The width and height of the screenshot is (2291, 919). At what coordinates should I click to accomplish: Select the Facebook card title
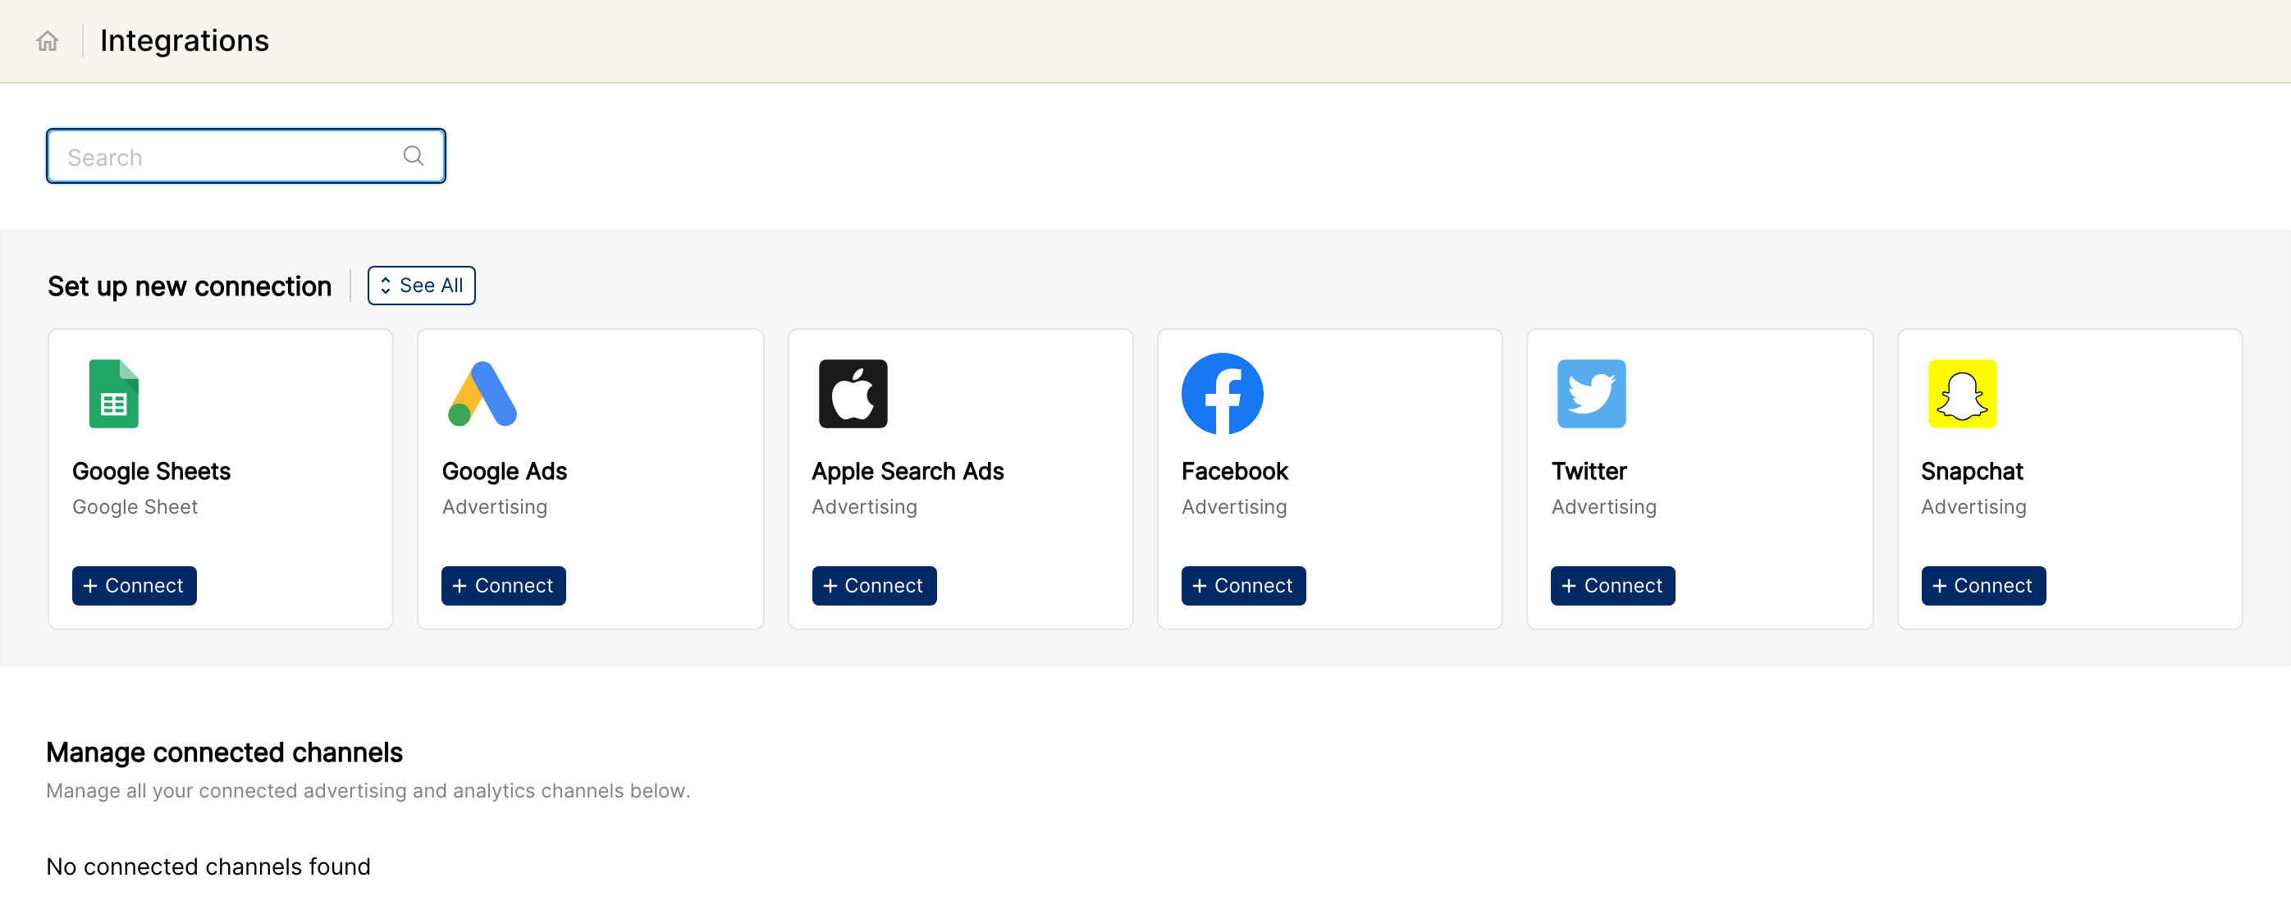[x=1234, y=472]
